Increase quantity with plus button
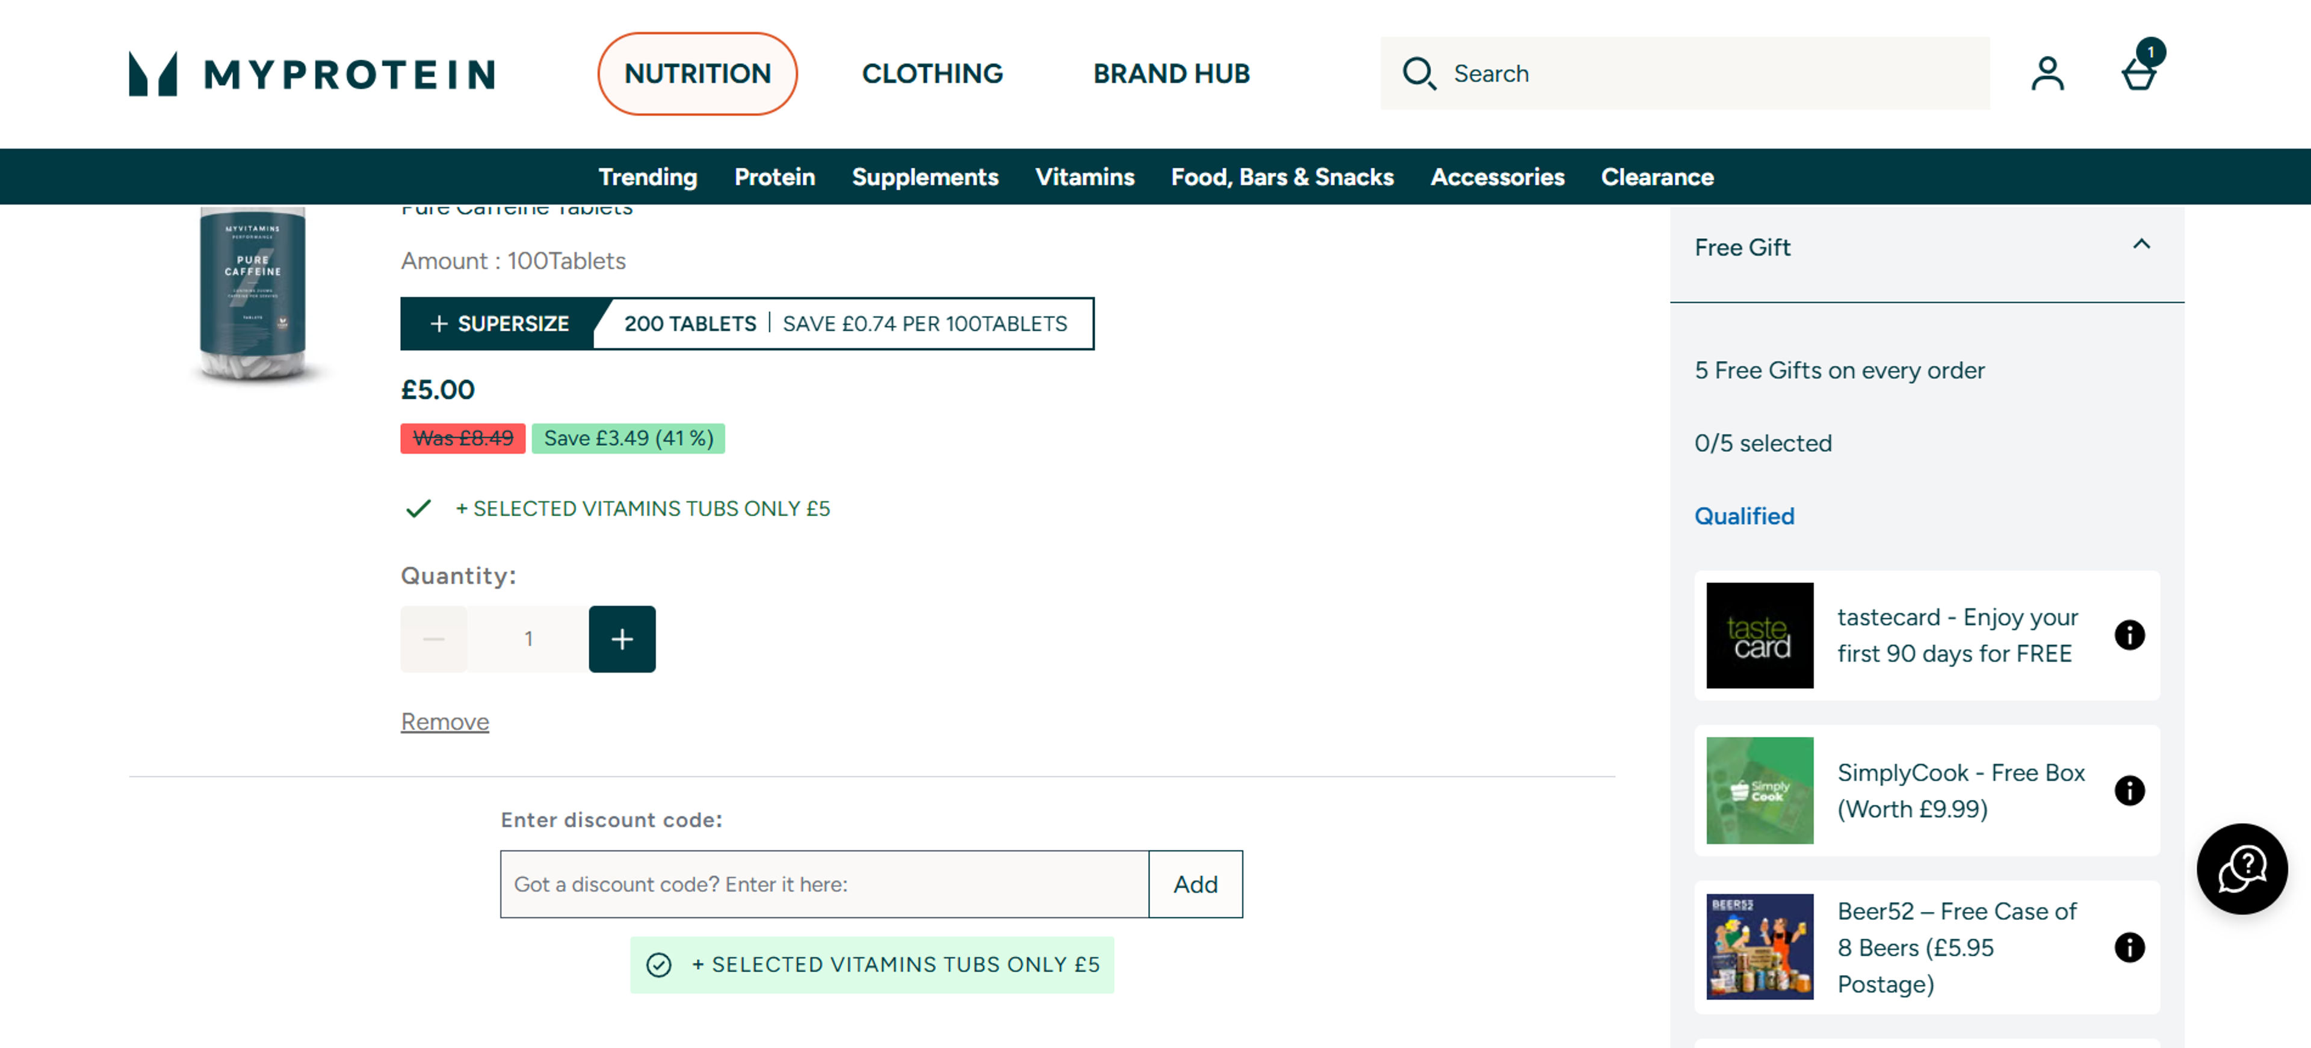Screen dimensions: 2311x1048 pos(622,638)
